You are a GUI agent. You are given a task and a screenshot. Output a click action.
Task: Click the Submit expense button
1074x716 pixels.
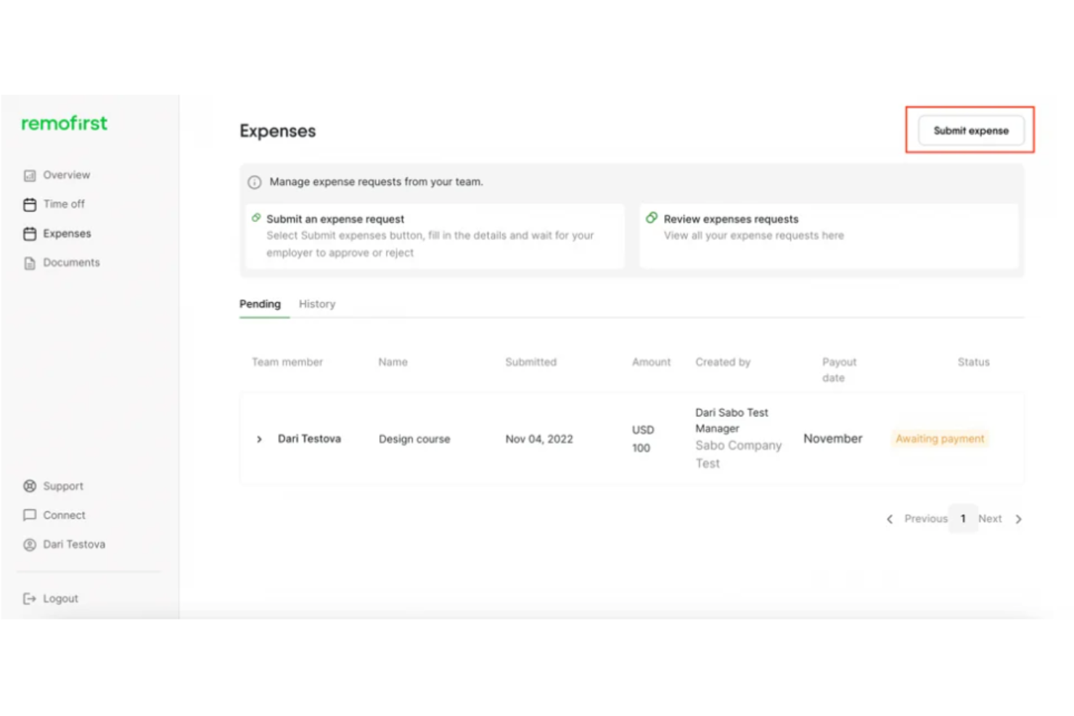point(971,131)
